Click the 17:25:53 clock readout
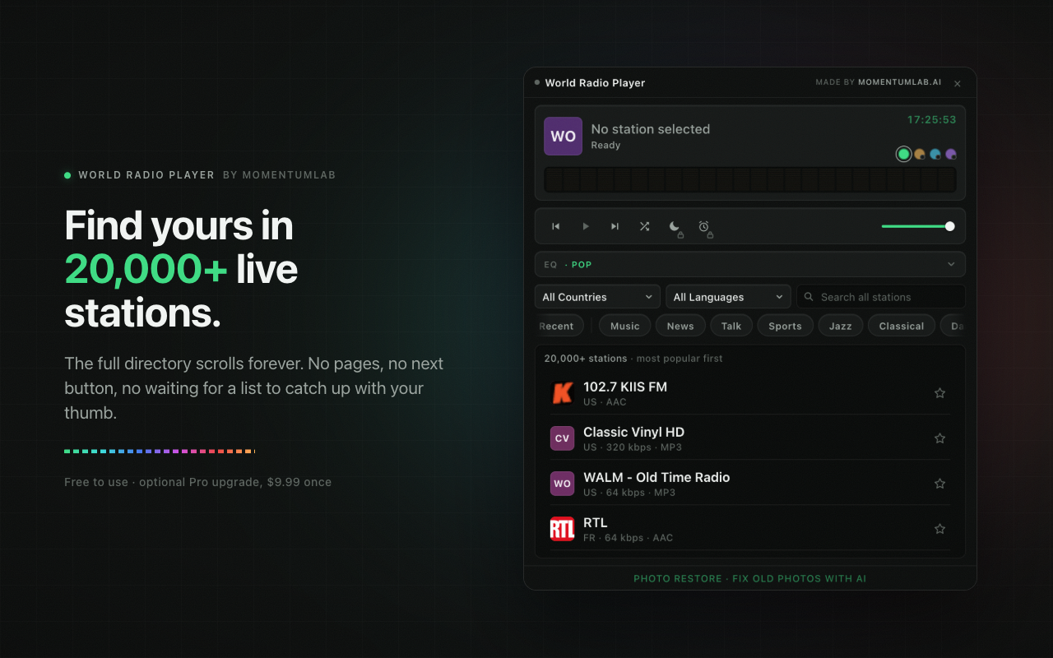The width and height of the screenshot is (1053, 658). [x=932, y=119]
